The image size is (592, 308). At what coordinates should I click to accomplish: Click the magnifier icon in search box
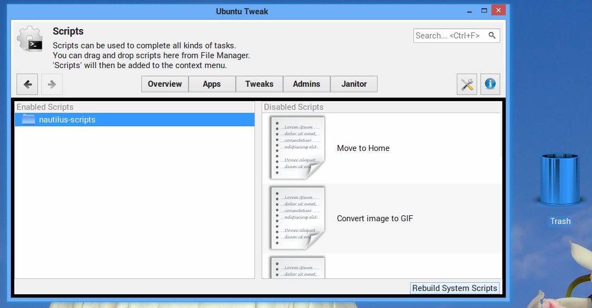(491, 36)
